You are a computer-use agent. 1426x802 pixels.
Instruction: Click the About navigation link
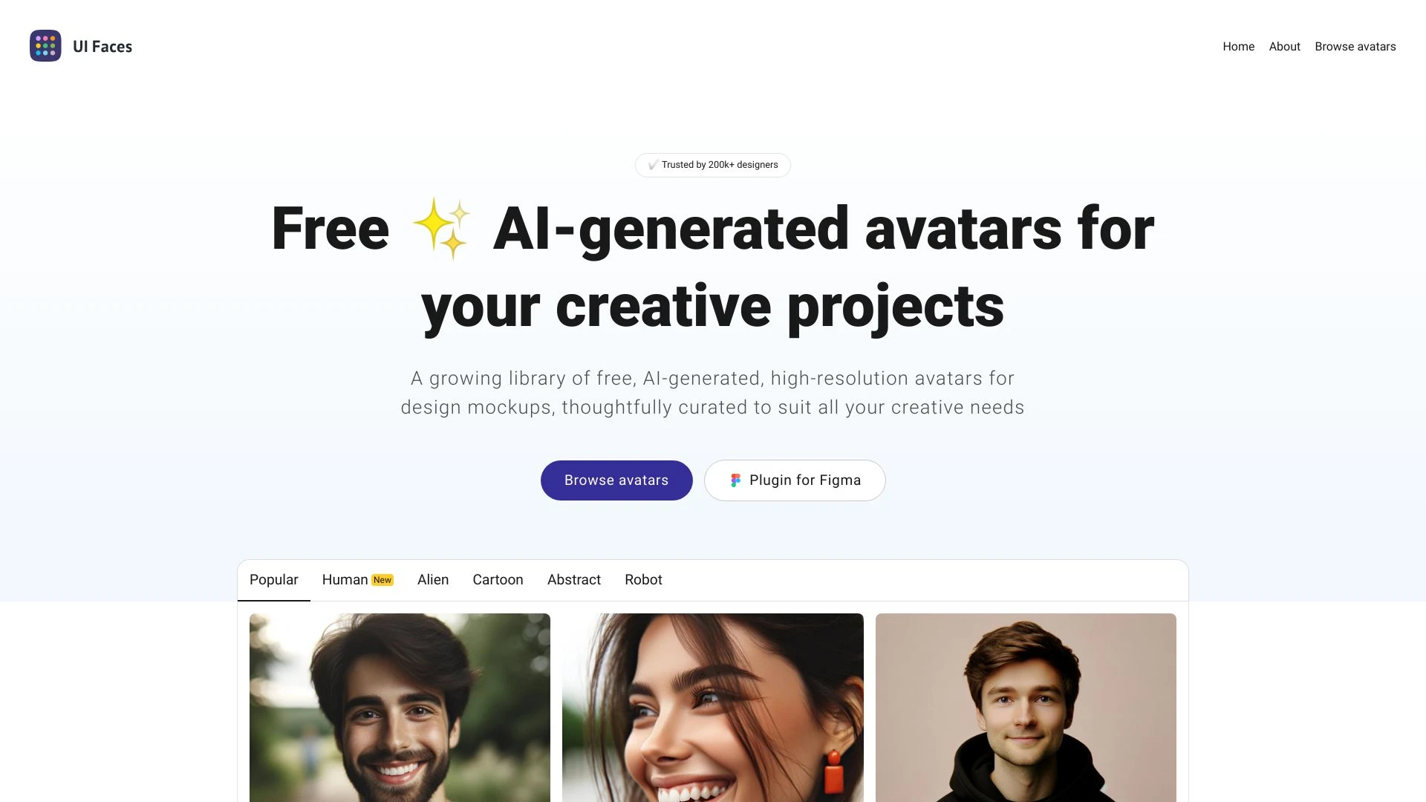point(1284,46)
